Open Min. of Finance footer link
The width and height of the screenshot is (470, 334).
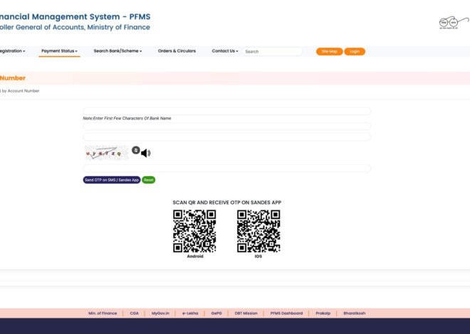point(103,313)
